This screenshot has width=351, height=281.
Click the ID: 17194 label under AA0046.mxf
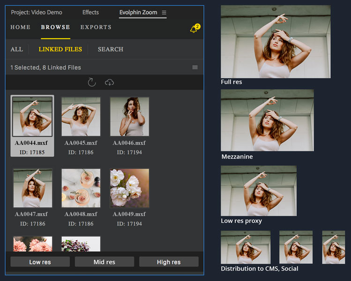click(129, 152)
